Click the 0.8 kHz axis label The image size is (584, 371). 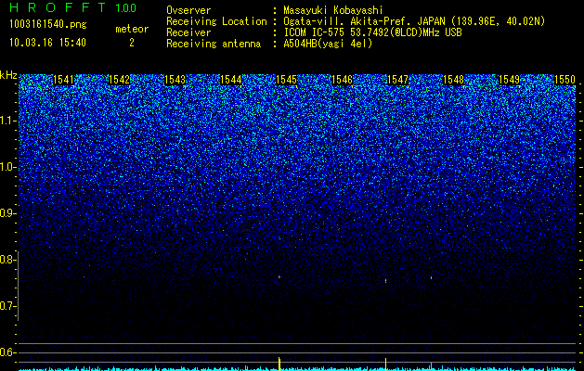7,260
